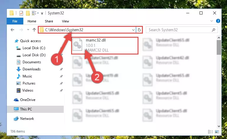
Task: Click the 136 items status text
Action: tap(18, 131)
